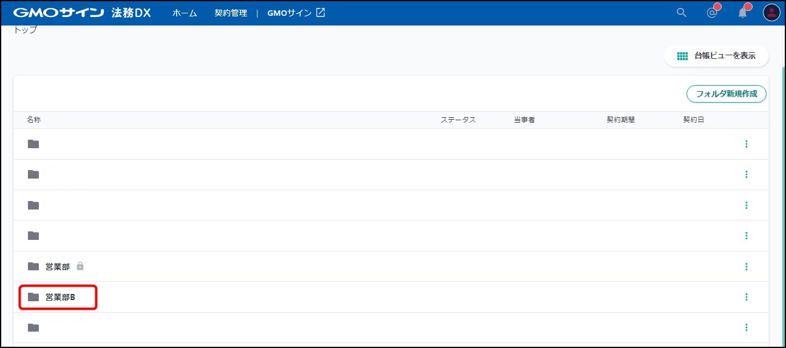This screenshot has width=786, height=348.
Task: Click the 契約日 column header
Action: (693, 120)
